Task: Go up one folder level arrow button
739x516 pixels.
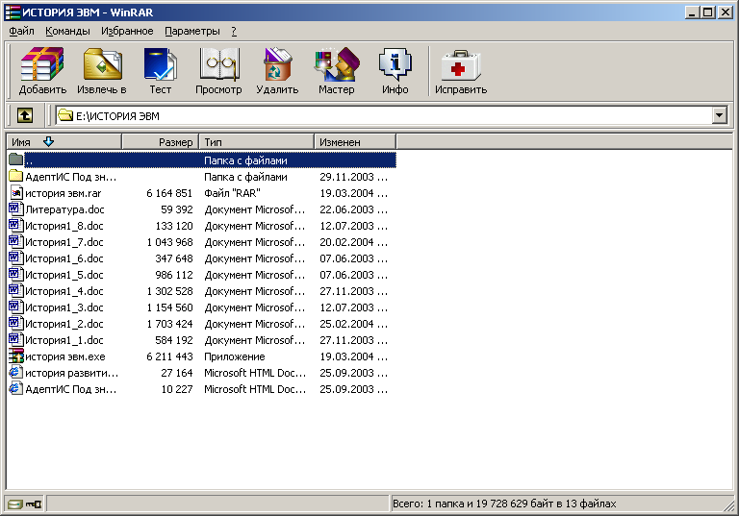Action: [25, 115]
